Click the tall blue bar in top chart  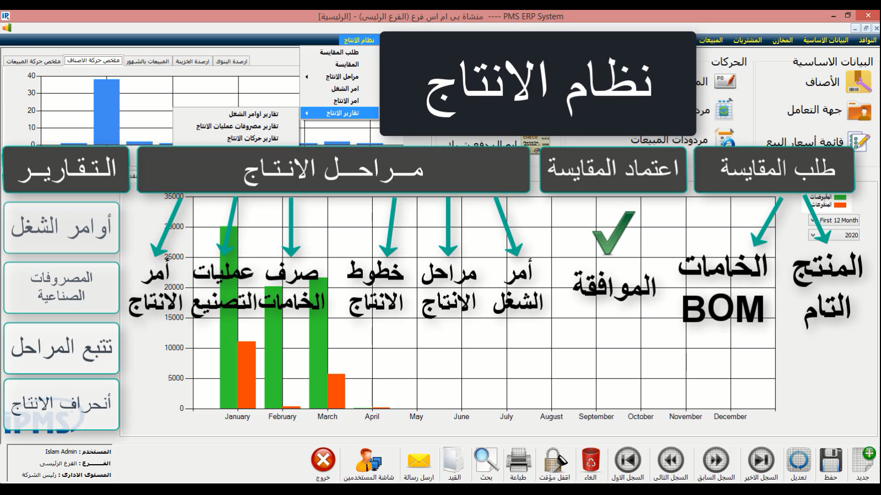(x=106, y=112)
